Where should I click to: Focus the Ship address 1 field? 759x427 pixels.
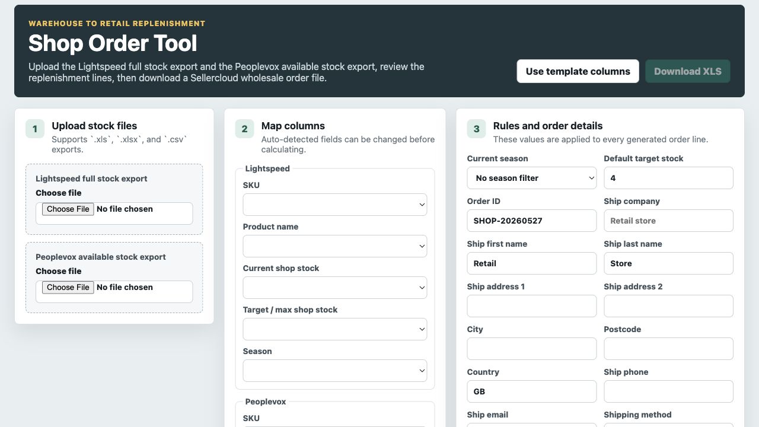coord(532,306)
